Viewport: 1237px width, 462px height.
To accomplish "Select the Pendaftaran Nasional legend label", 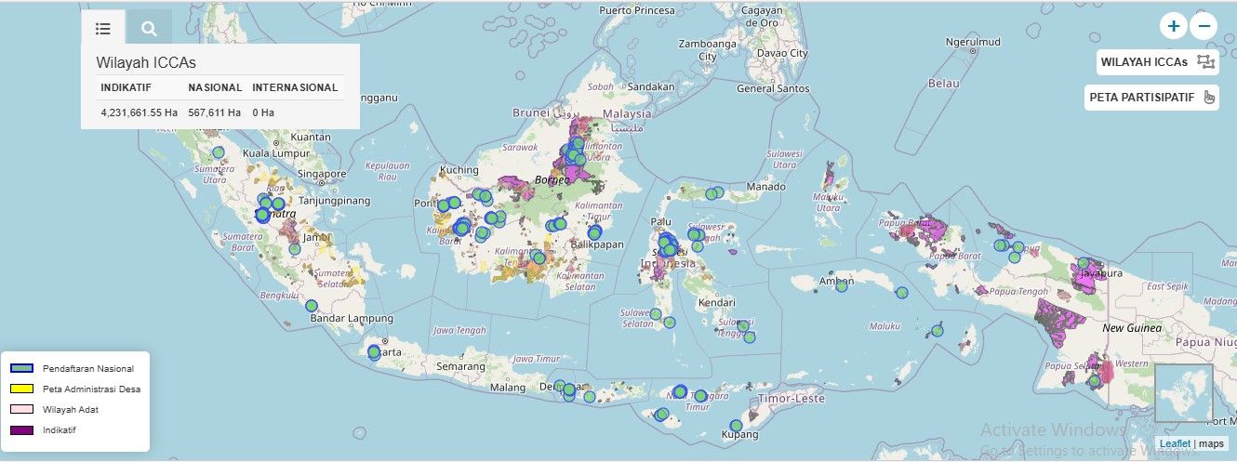I will click(x=88, y=369).
